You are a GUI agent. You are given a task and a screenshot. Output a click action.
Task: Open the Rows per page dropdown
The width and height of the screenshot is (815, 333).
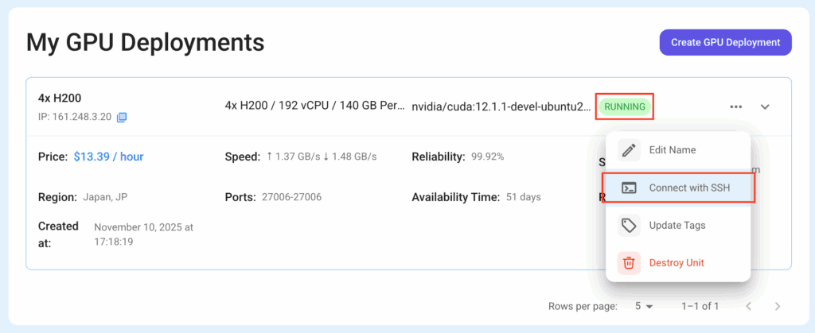[x=644, y=306]
